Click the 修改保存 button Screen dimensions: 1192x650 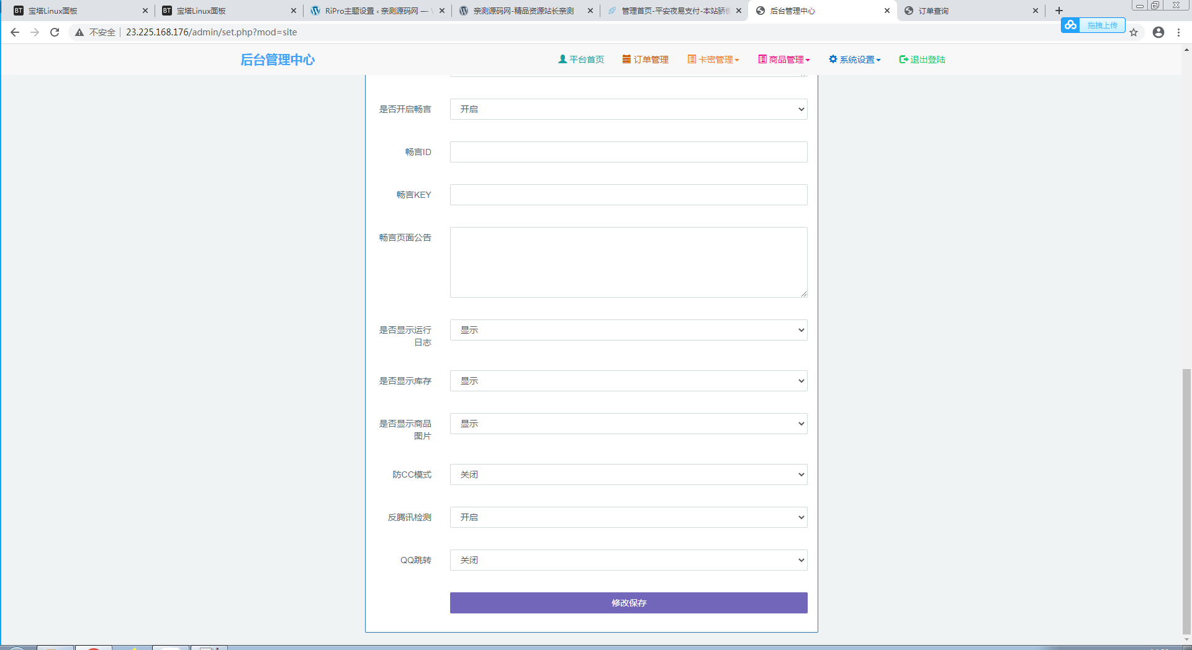(628, 603)
